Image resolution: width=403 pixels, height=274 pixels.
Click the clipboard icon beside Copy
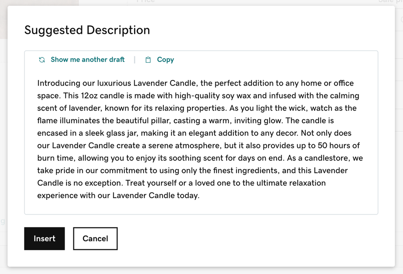click(x=148, y=60)
